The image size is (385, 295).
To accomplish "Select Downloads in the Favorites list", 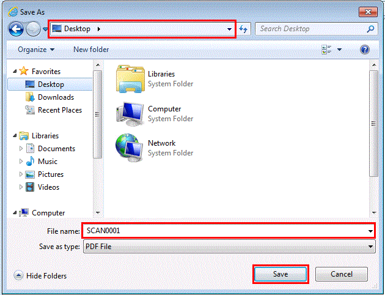I will coord(55,97).
